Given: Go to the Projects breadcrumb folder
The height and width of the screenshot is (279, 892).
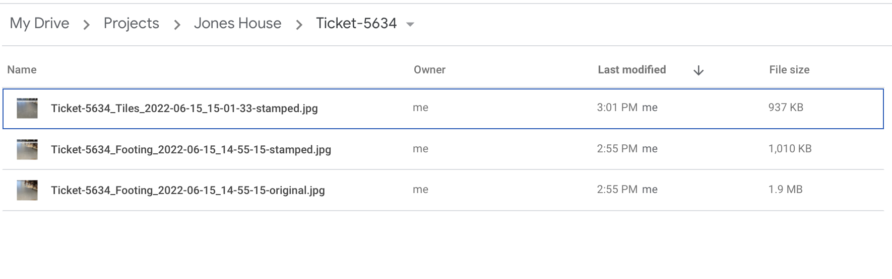Looking at the screenshot, I should point(131,23).
